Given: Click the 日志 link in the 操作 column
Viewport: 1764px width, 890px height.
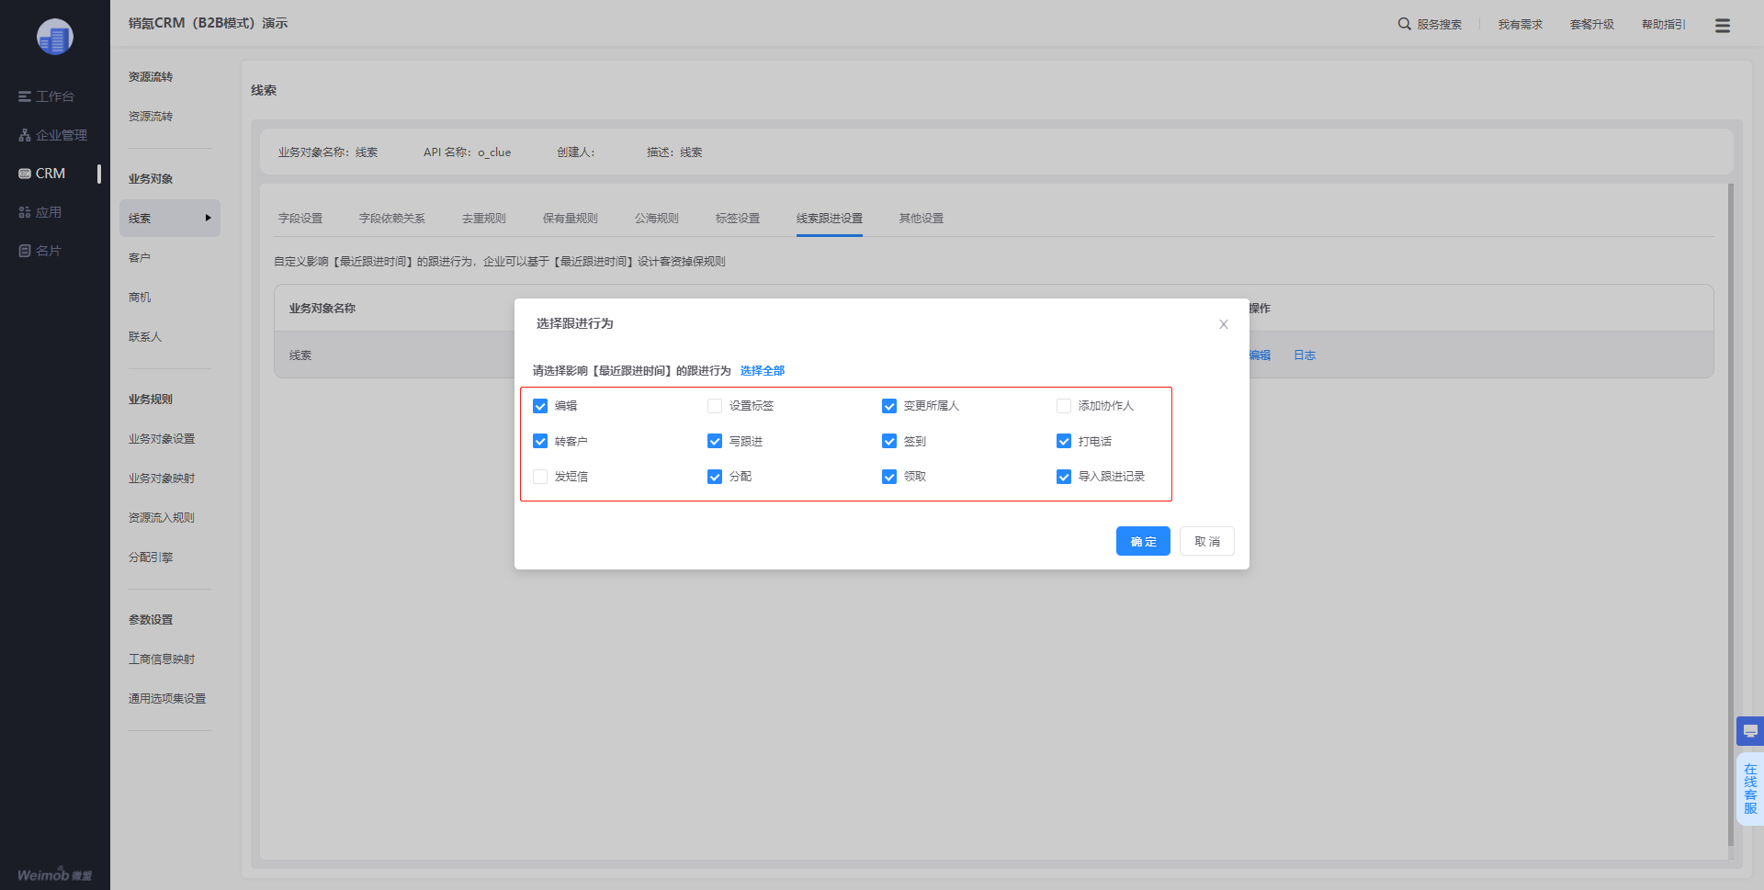Looking at the screenshot, I should (1305, 355).
